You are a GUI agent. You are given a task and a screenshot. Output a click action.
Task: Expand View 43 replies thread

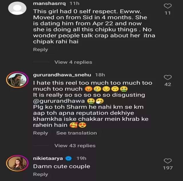tap(75, 146)
